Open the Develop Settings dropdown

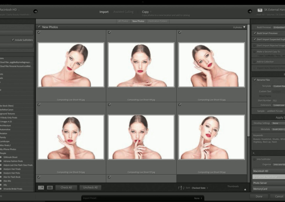pos(278,123)
